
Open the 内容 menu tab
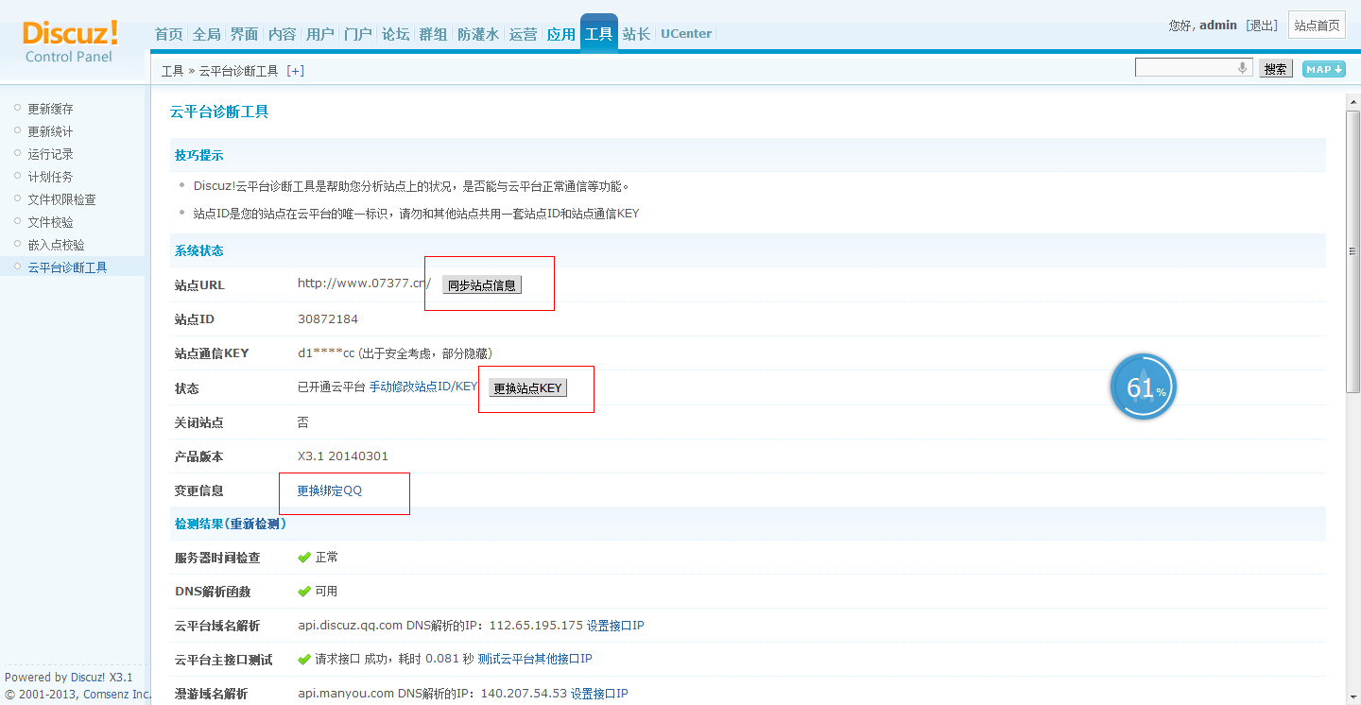282,34
